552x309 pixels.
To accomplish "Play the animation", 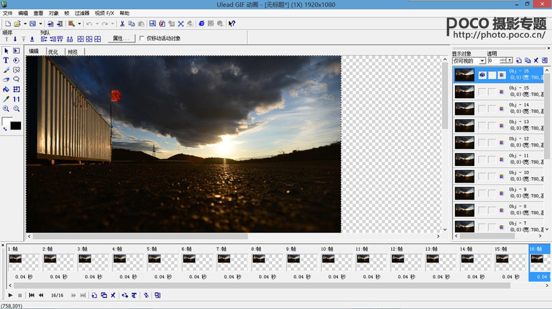I will 10,296.
